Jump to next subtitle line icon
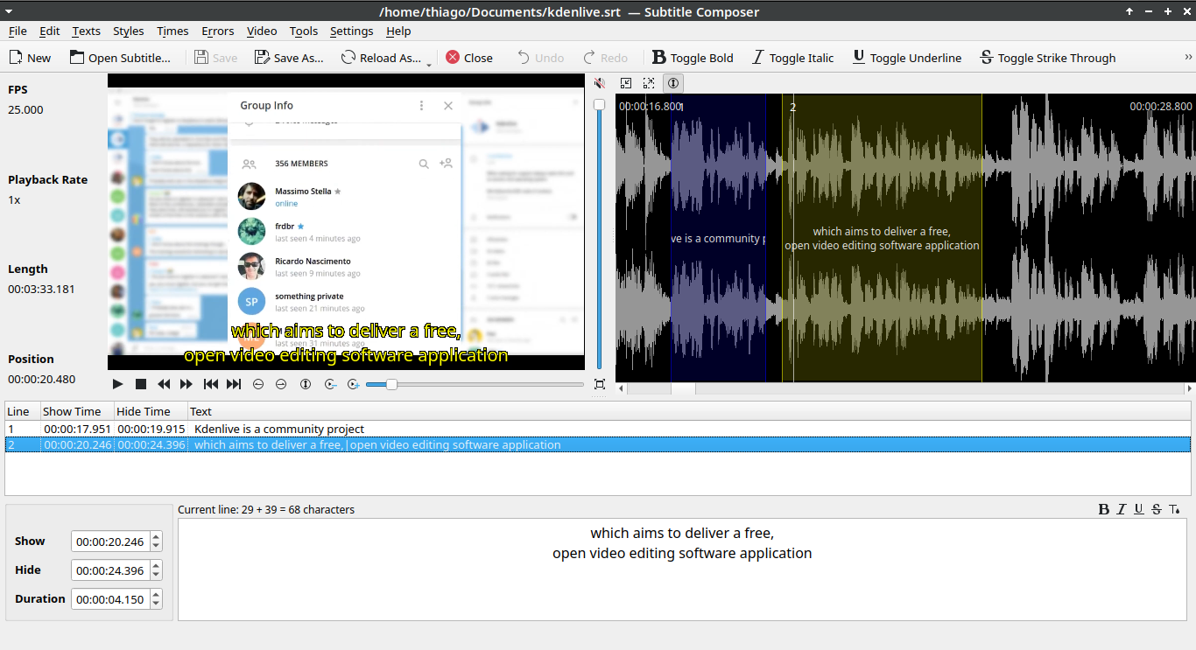The height and width of the screenshot is (650, 1196). pos(234,384)
